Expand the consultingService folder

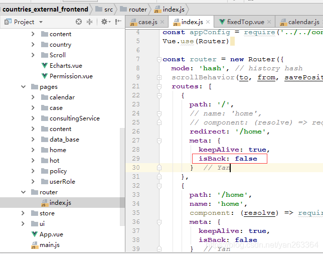[x=33, y=118]
